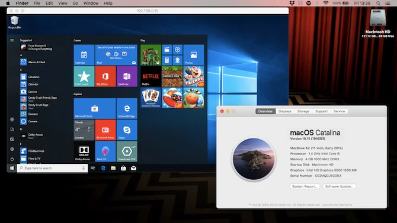This screenshot has height=223, width=397.
Task: Open Alarms & Clock in app list
Action: pyautogui.click(x=33, y=62)
